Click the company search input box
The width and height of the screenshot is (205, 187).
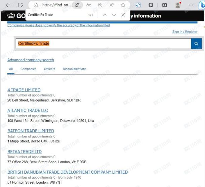click(104, 44)
